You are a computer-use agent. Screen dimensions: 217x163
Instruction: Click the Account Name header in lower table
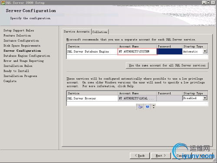[x=137, y=93]
